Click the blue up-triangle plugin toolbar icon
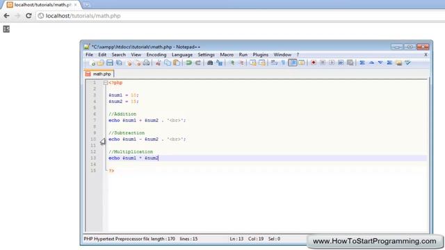 coord(371,62)
